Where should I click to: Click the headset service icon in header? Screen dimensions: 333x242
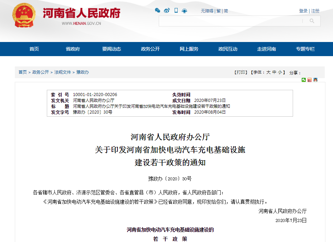[x=185, y=11]
